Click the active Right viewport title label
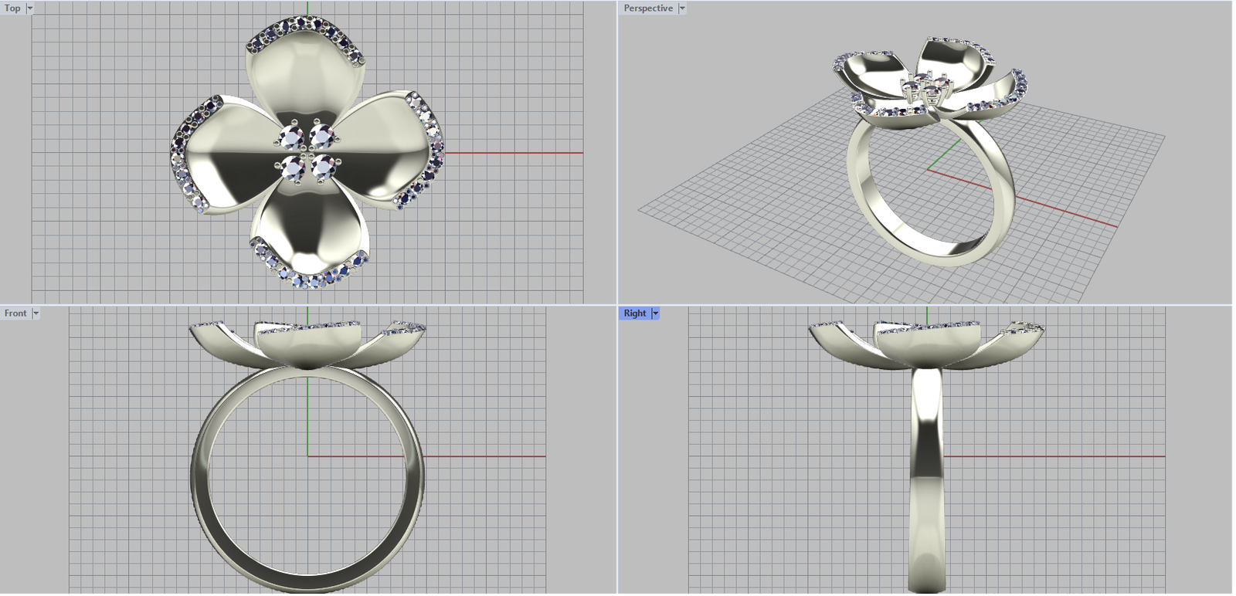This screenshot has height=596, width=1236. (635, 313)
